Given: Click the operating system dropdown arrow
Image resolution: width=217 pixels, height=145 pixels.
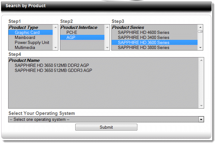Looking at the screenshot, I should [x=201, y=119].
